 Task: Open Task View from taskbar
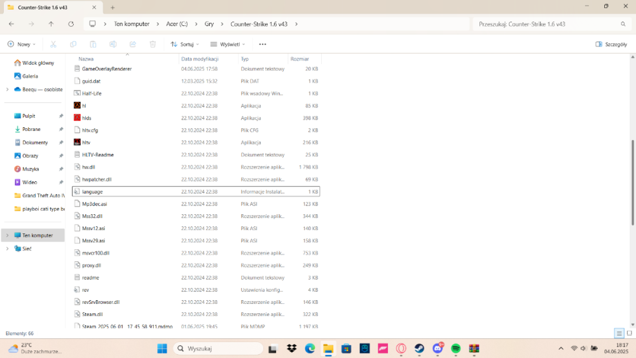pyautogui.click(x=273, y=348)
